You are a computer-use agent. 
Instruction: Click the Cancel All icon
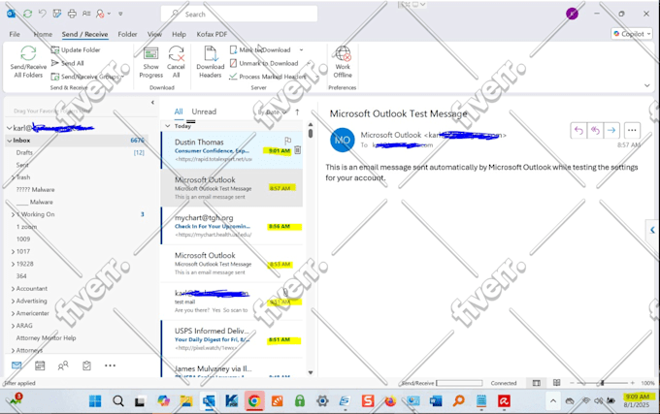(x=176, y=53)
